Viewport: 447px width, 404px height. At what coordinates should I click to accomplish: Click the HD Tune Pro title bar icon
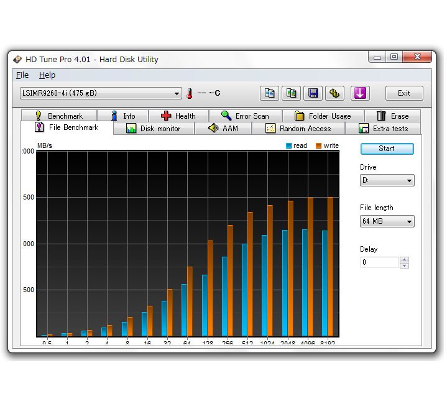(17, 59)
